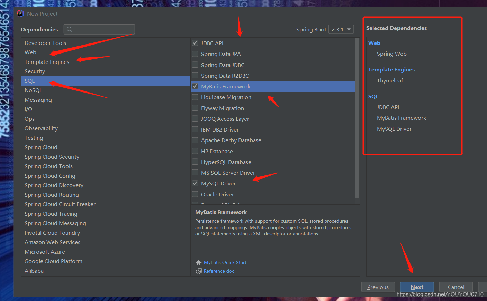Select Spring Web in Selected Dependencies
Screen dimensions: 487x301
[x=391, y=54]
